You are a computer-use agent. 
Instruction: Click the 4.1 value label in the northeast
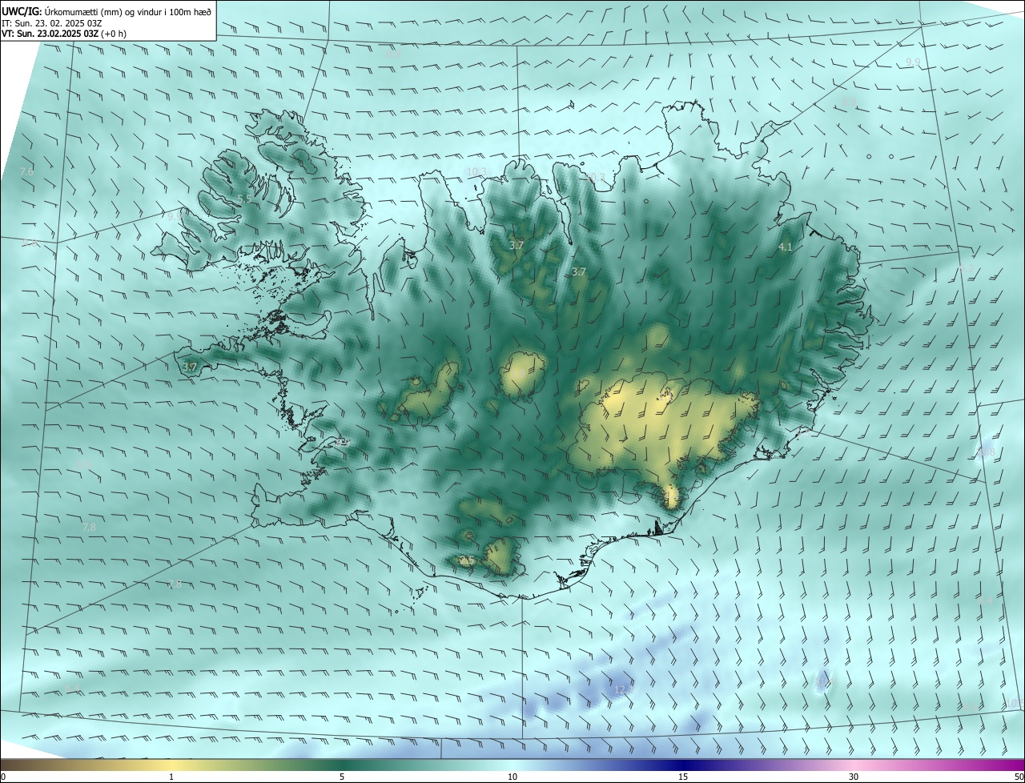click(x=785, y=247)
